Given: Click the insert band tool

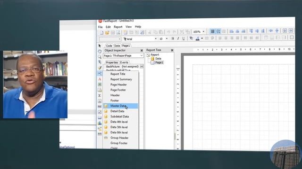Looking at the screenshot, I should click(x=100, y=73).
